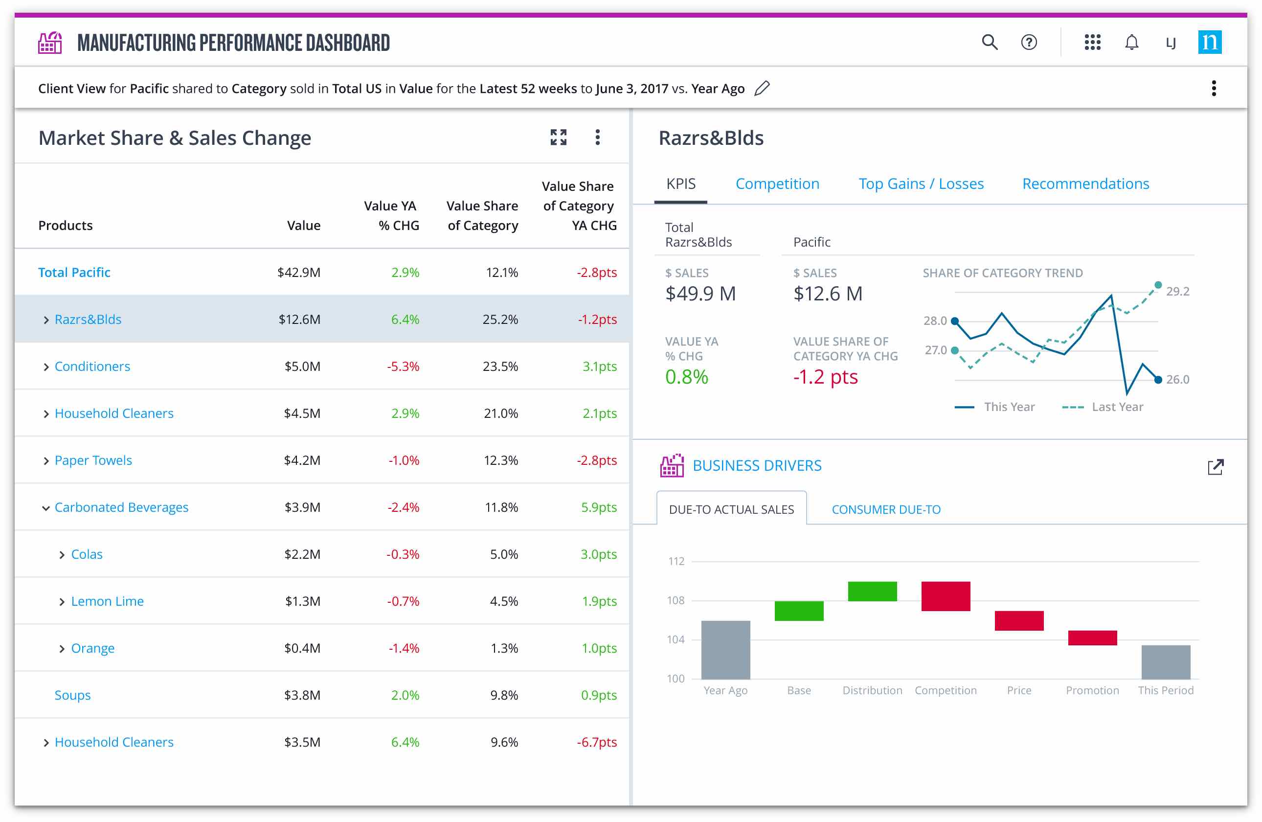Open the page-level vertical dots menu
Viewport: 1262px width, 822px height.
tap(1214, 88)
